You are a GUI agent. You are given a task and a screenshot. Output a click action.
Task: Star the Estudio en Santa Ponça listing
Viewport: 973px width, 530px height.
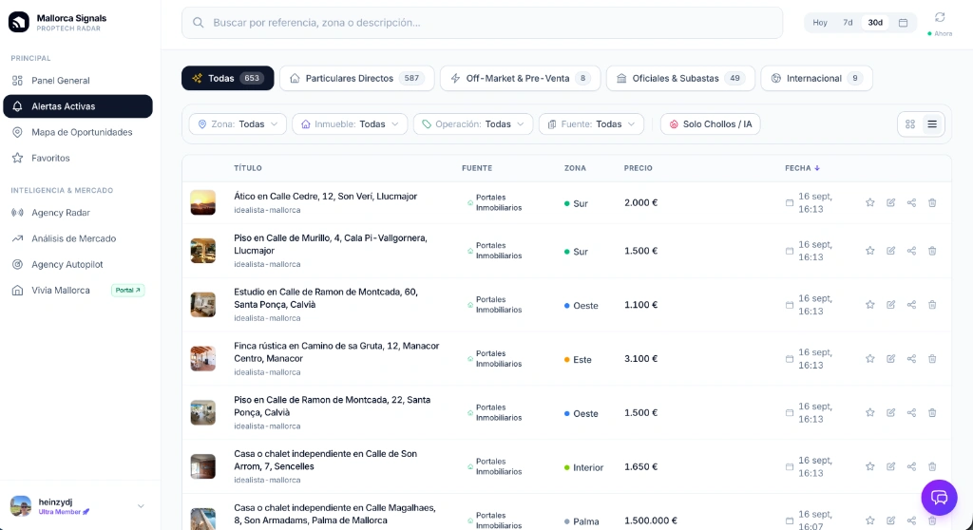[x=870, y=305]
